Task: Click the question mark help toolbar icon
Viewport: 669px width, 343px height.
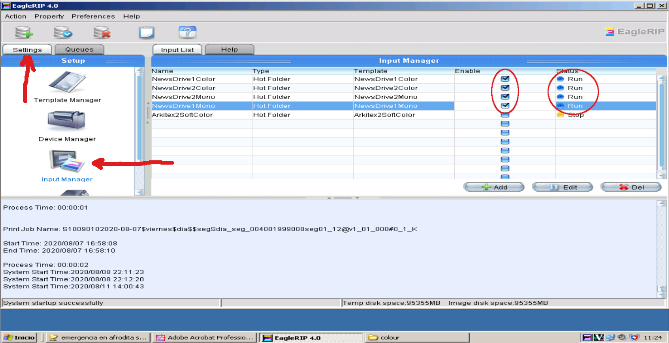Action: coord(187,32)
